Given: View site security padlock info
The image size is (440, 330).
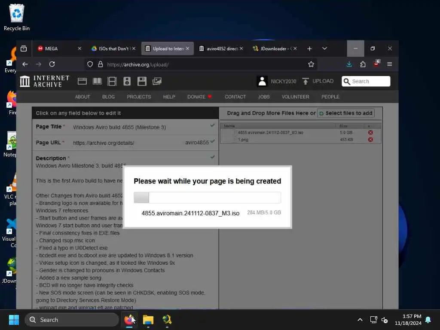Looking at the screenshot, I should click(101, 64).
